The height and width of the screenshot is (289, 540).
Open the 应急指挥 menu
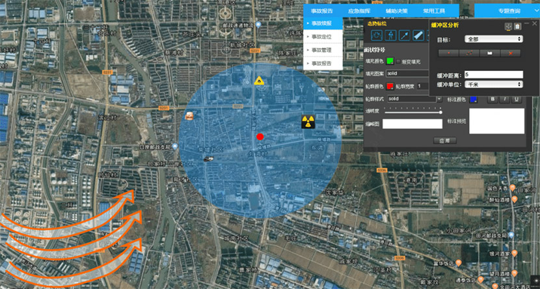[358, 11]
